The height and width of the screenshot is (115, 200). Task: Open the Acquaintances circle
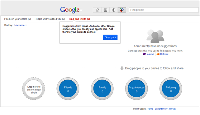click(x=136, y=89)
